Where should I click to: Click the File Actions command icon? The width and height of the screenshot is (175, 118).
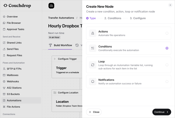4,107
